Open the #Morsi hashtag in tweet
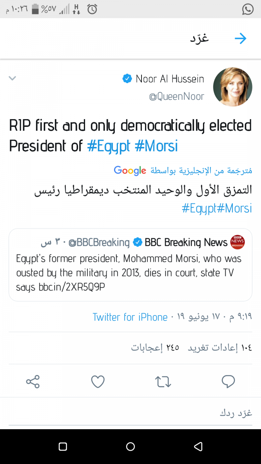 pyautogui.click(x=156, y=146)
